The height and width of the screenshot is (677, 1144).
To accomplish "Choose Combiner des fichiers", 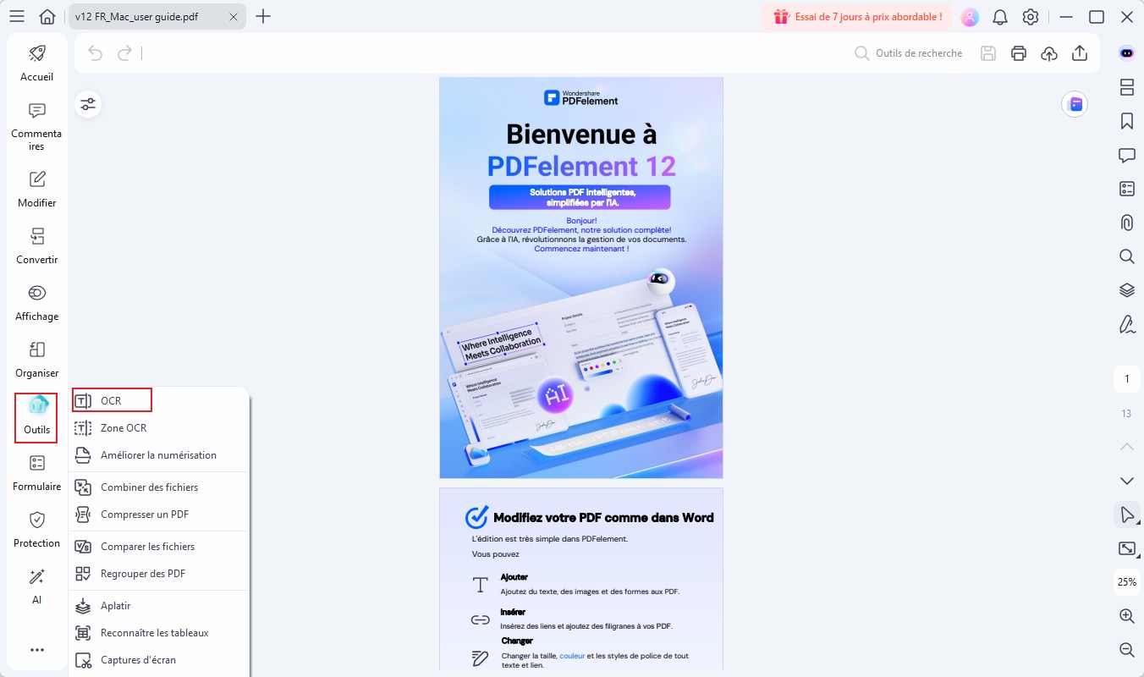I will (x=160, y=487).
